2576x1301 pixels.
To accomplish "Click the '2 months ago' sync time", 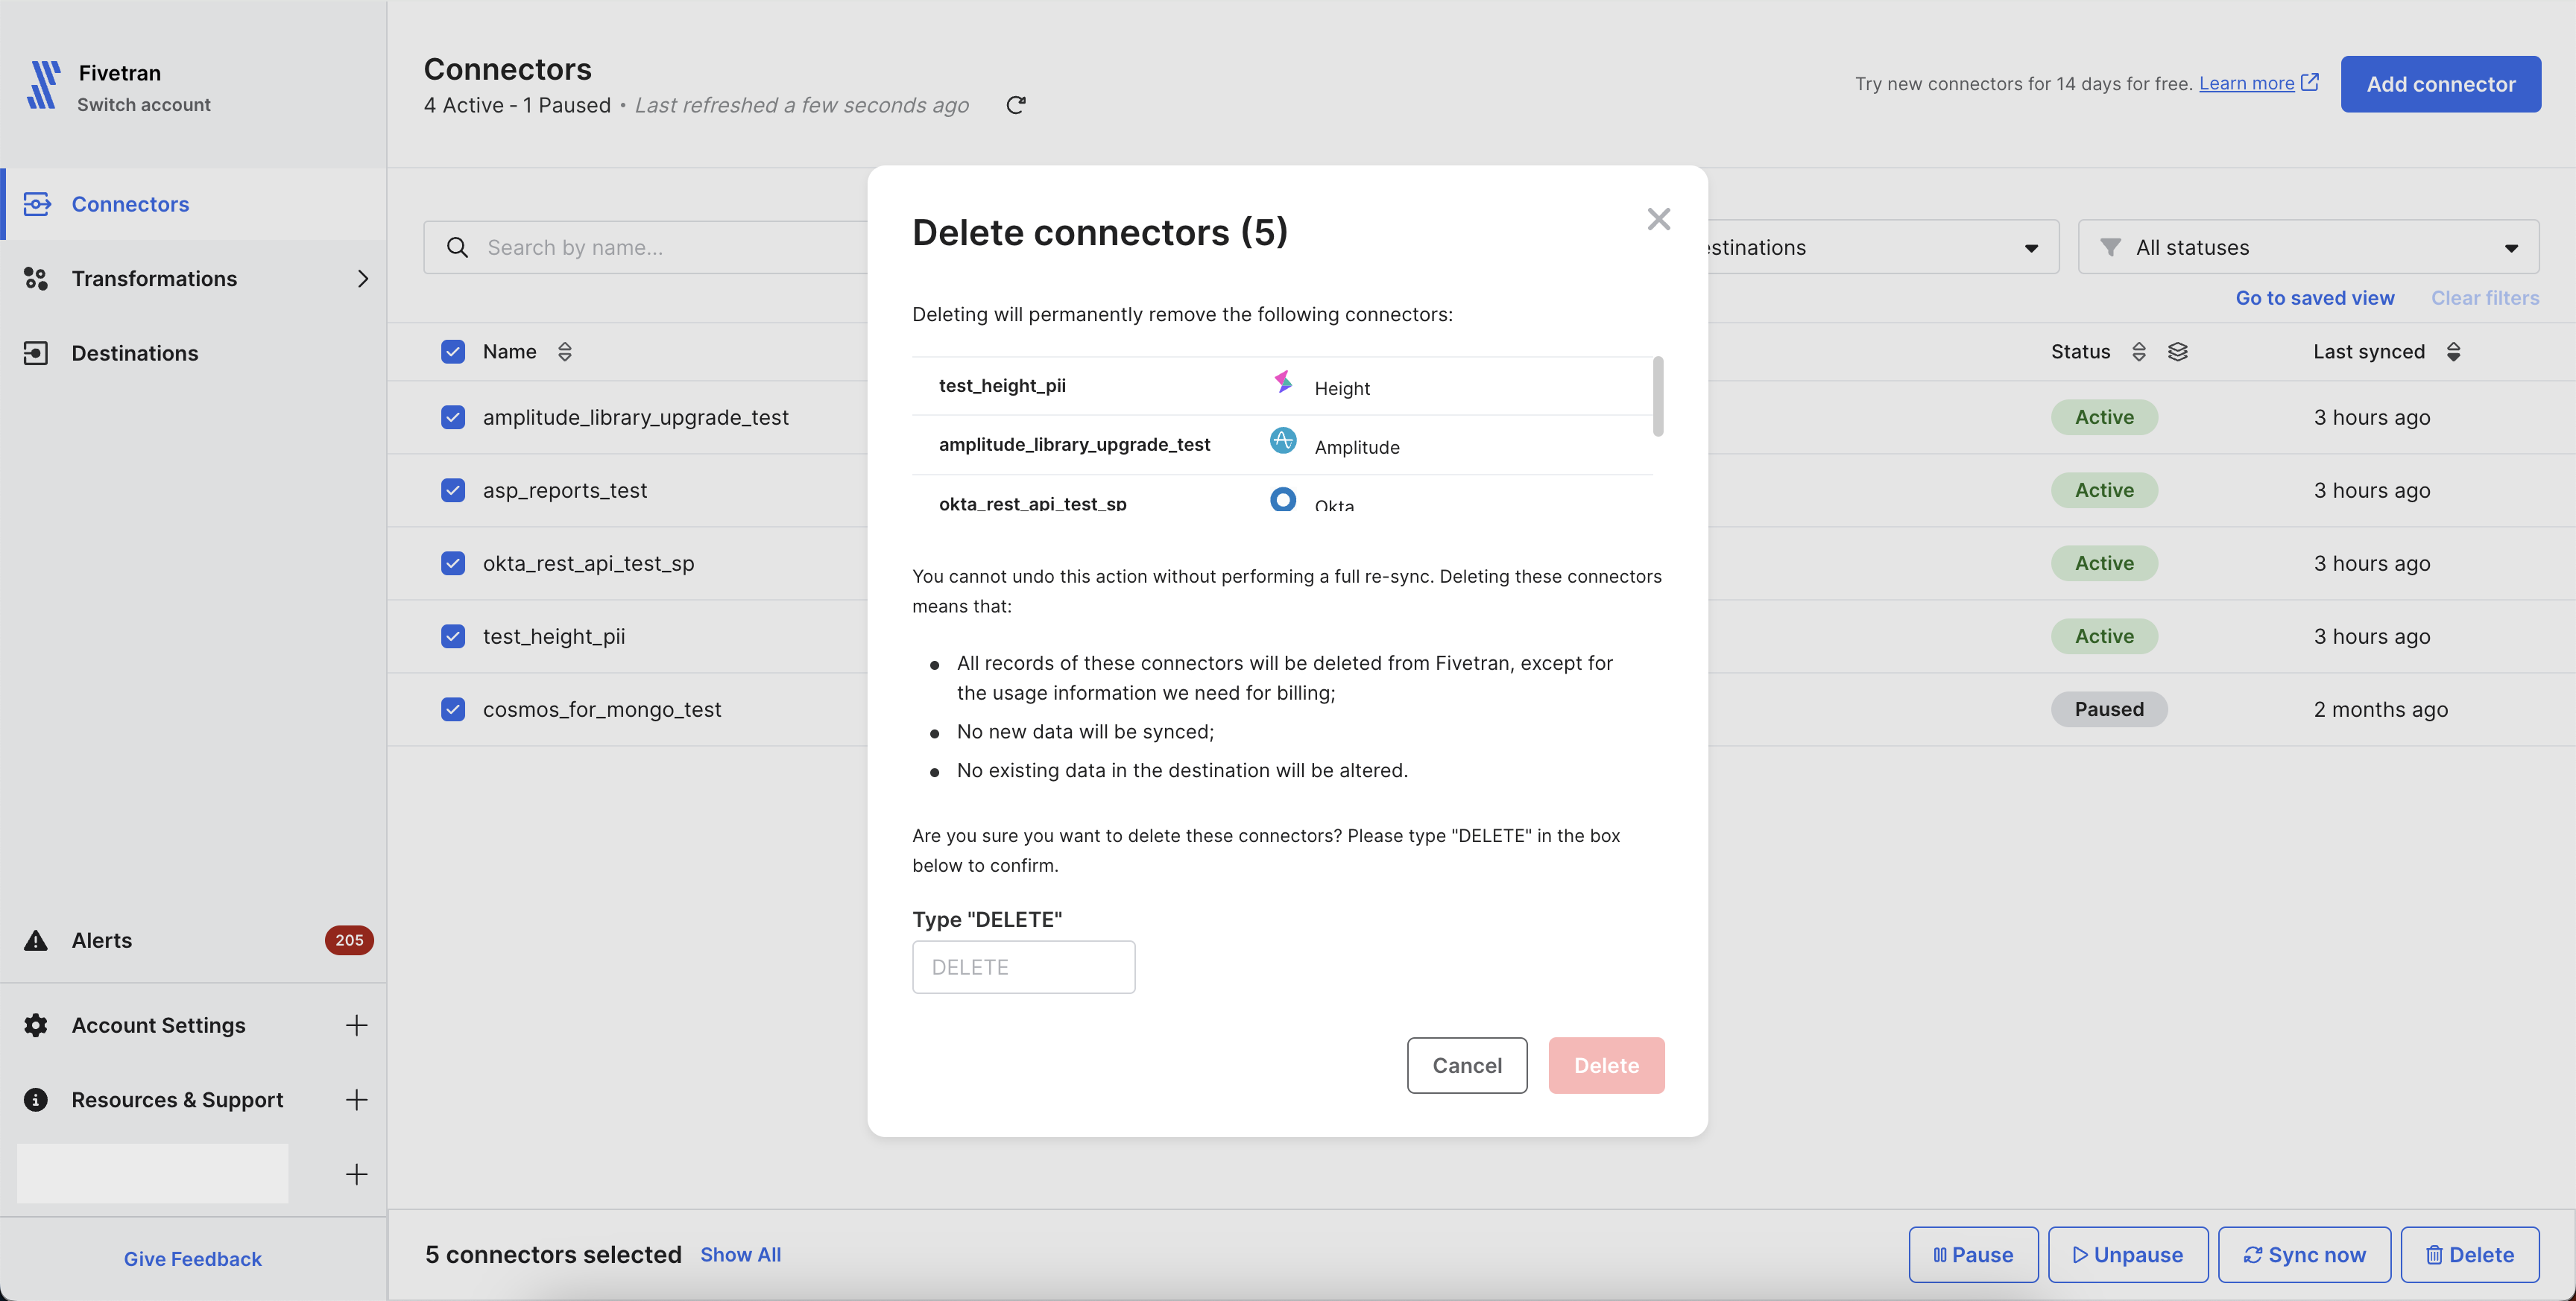I will (2381, 709).
